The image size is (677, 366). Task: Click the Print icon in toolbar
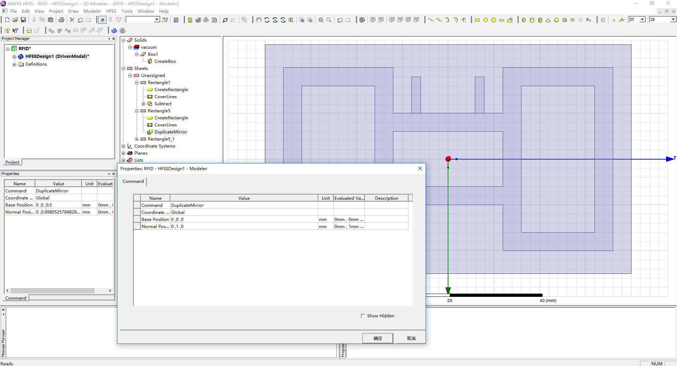[61, 20]
